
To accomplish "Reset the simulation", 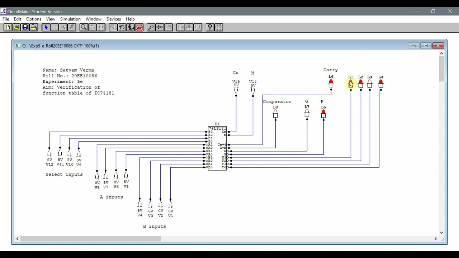I will (122, 27).
